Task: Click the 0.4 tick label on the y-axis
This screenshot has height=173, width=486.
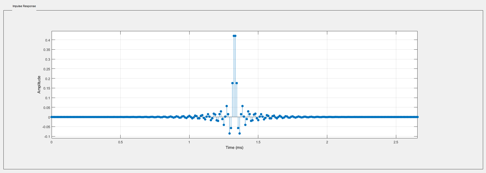Action: click(47, 40)
